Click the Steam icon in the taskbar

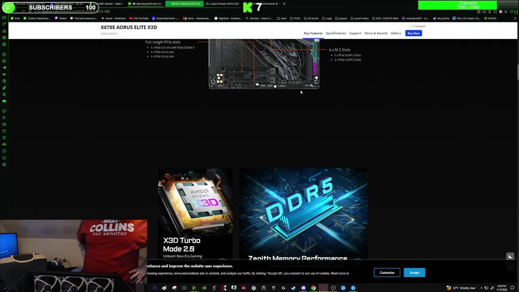click(x=293, y=288)
